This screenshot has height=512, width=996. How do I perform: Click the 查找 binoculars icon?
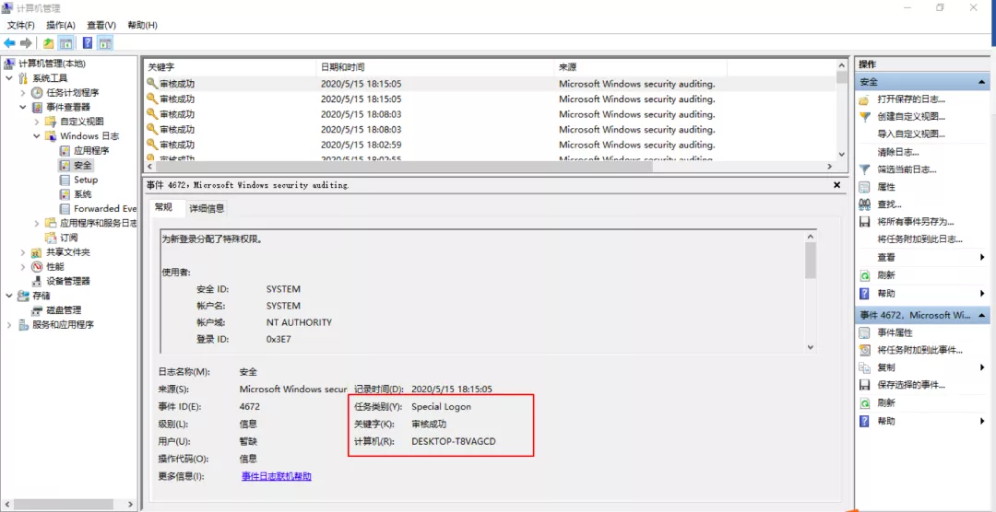[864, 204]
